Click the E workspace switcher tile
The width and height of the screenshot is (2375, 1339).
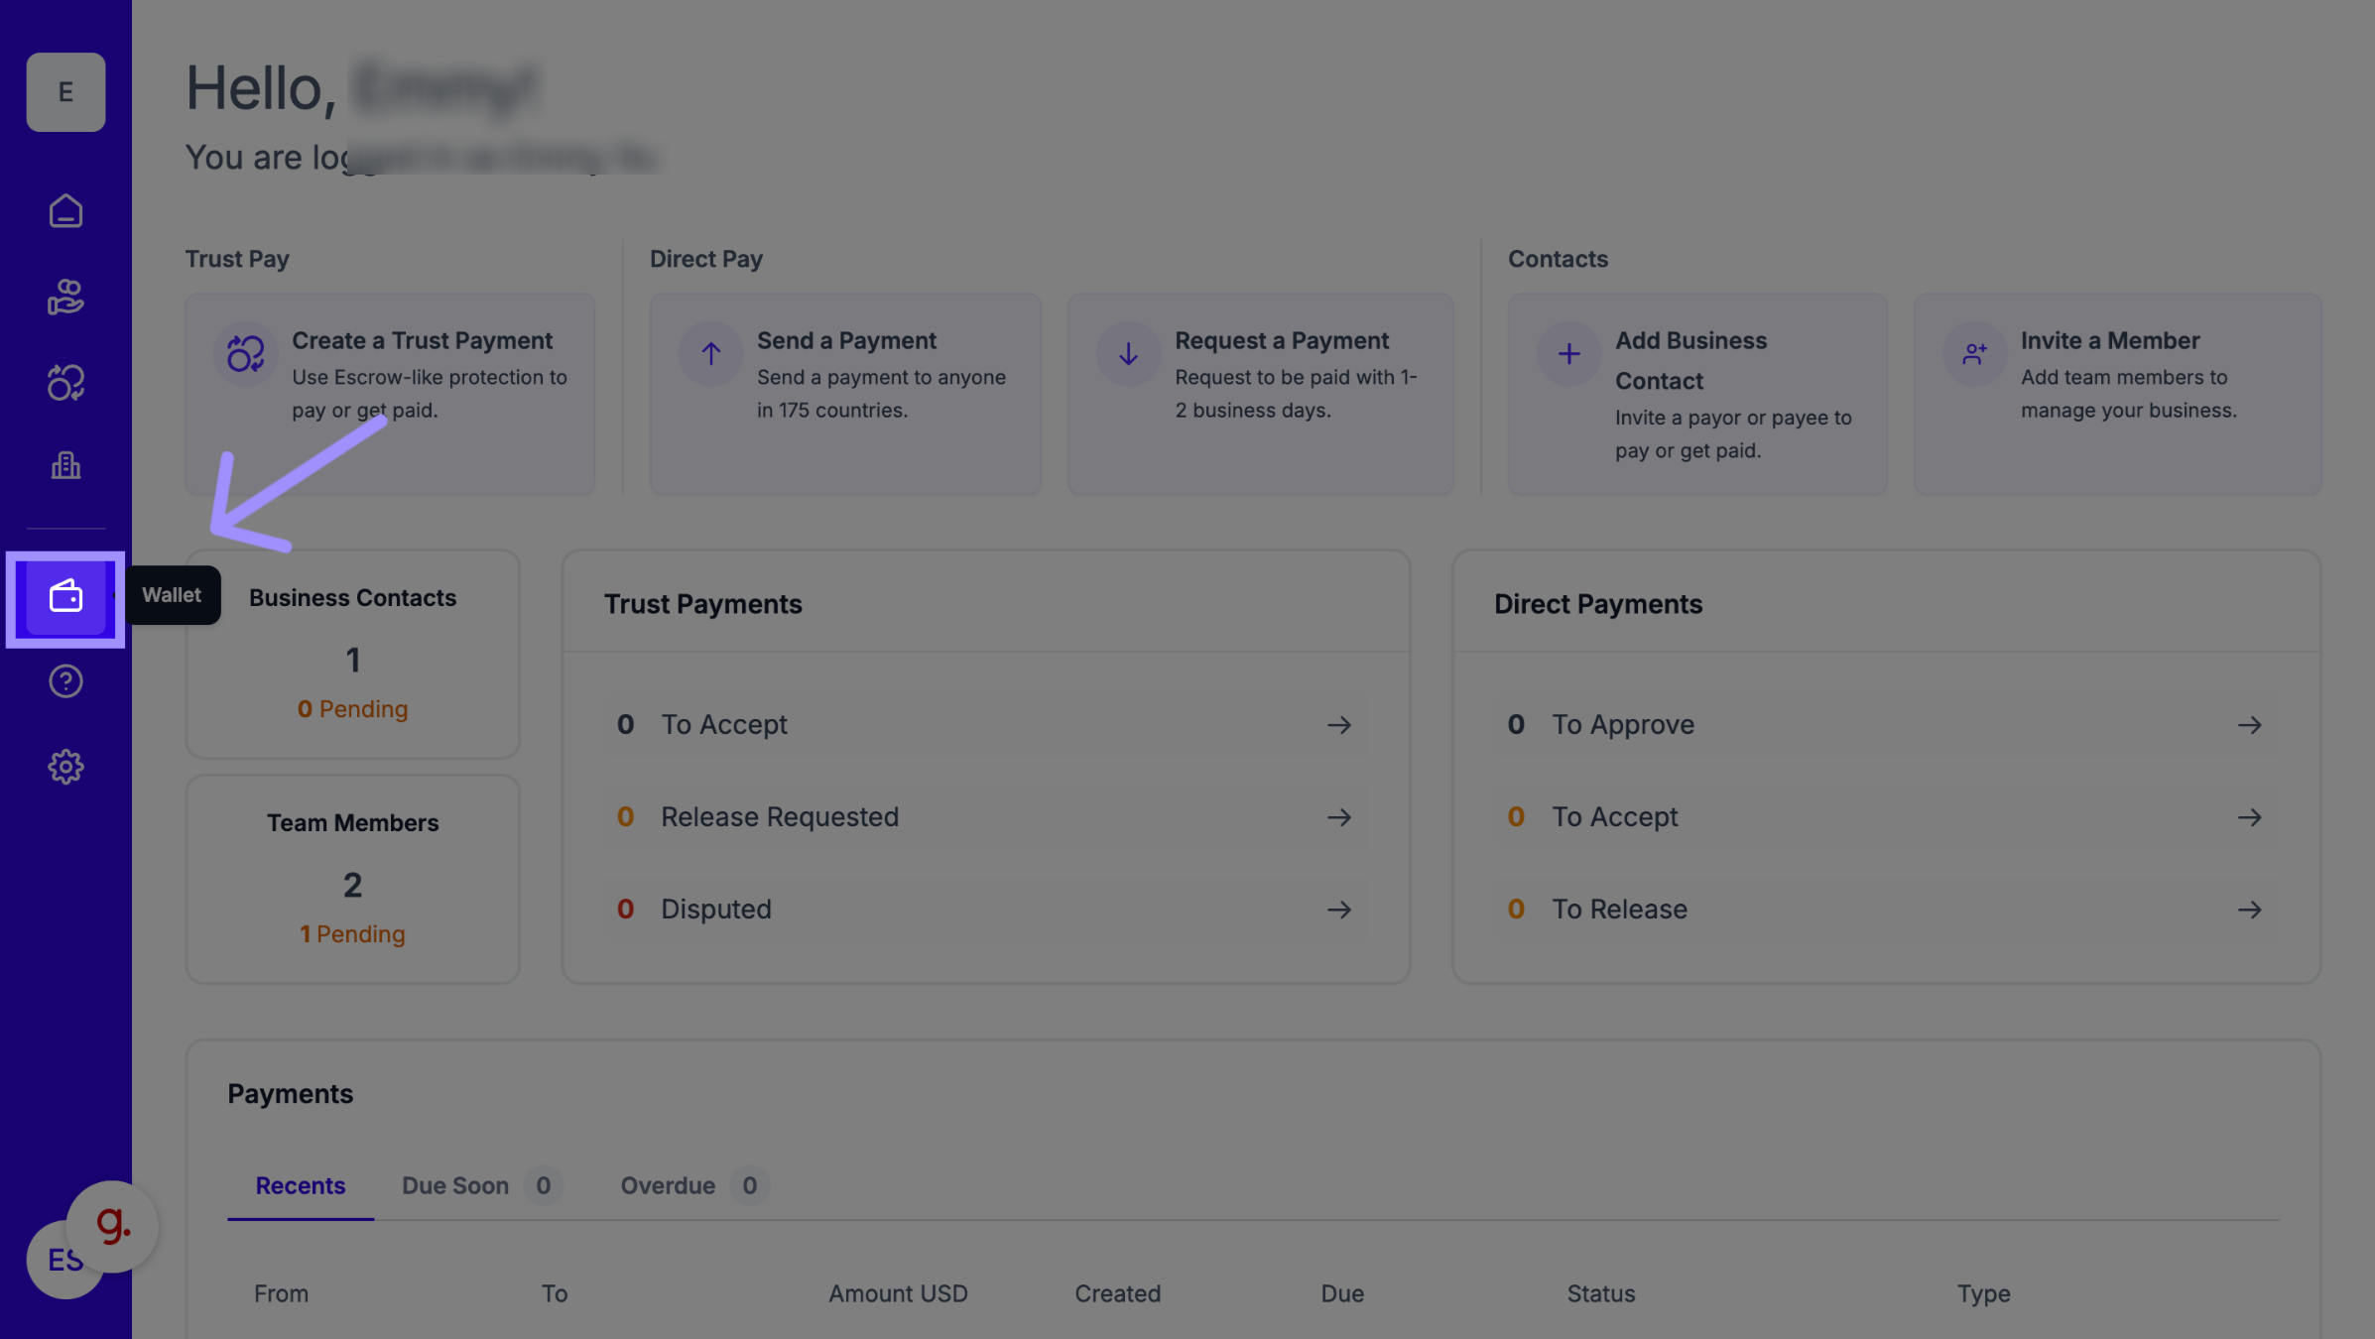[65, 92]
